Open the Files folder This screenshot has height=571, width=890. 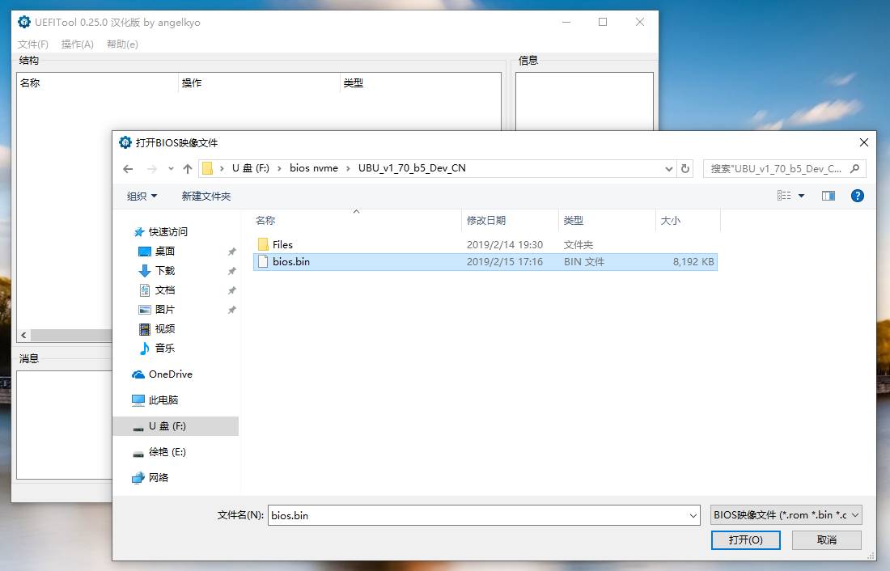pos(282,243)
